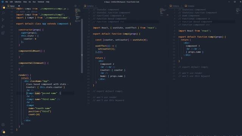Click the 'componentDidMount() {' line

31,51
